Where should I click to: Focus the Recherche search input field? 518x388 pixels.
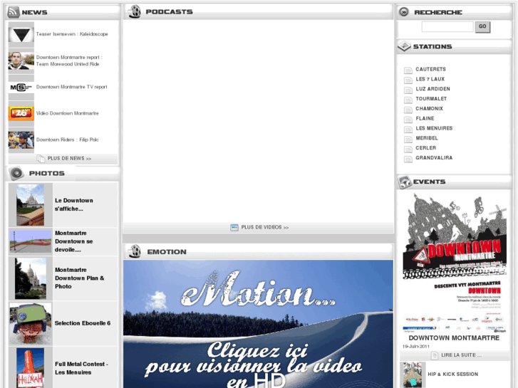tap(447, 26)
